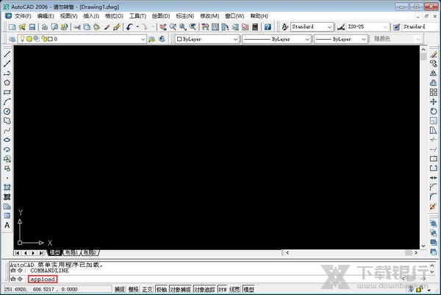Viewport: 441px width, 295px height.
Task: Activate the Erase tool in modify toolbar
Action: click(x=433, y=54)
